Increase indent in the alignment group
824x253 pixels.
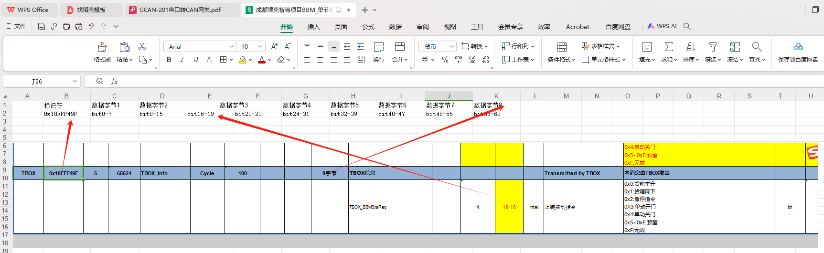[x=361, y=46]
